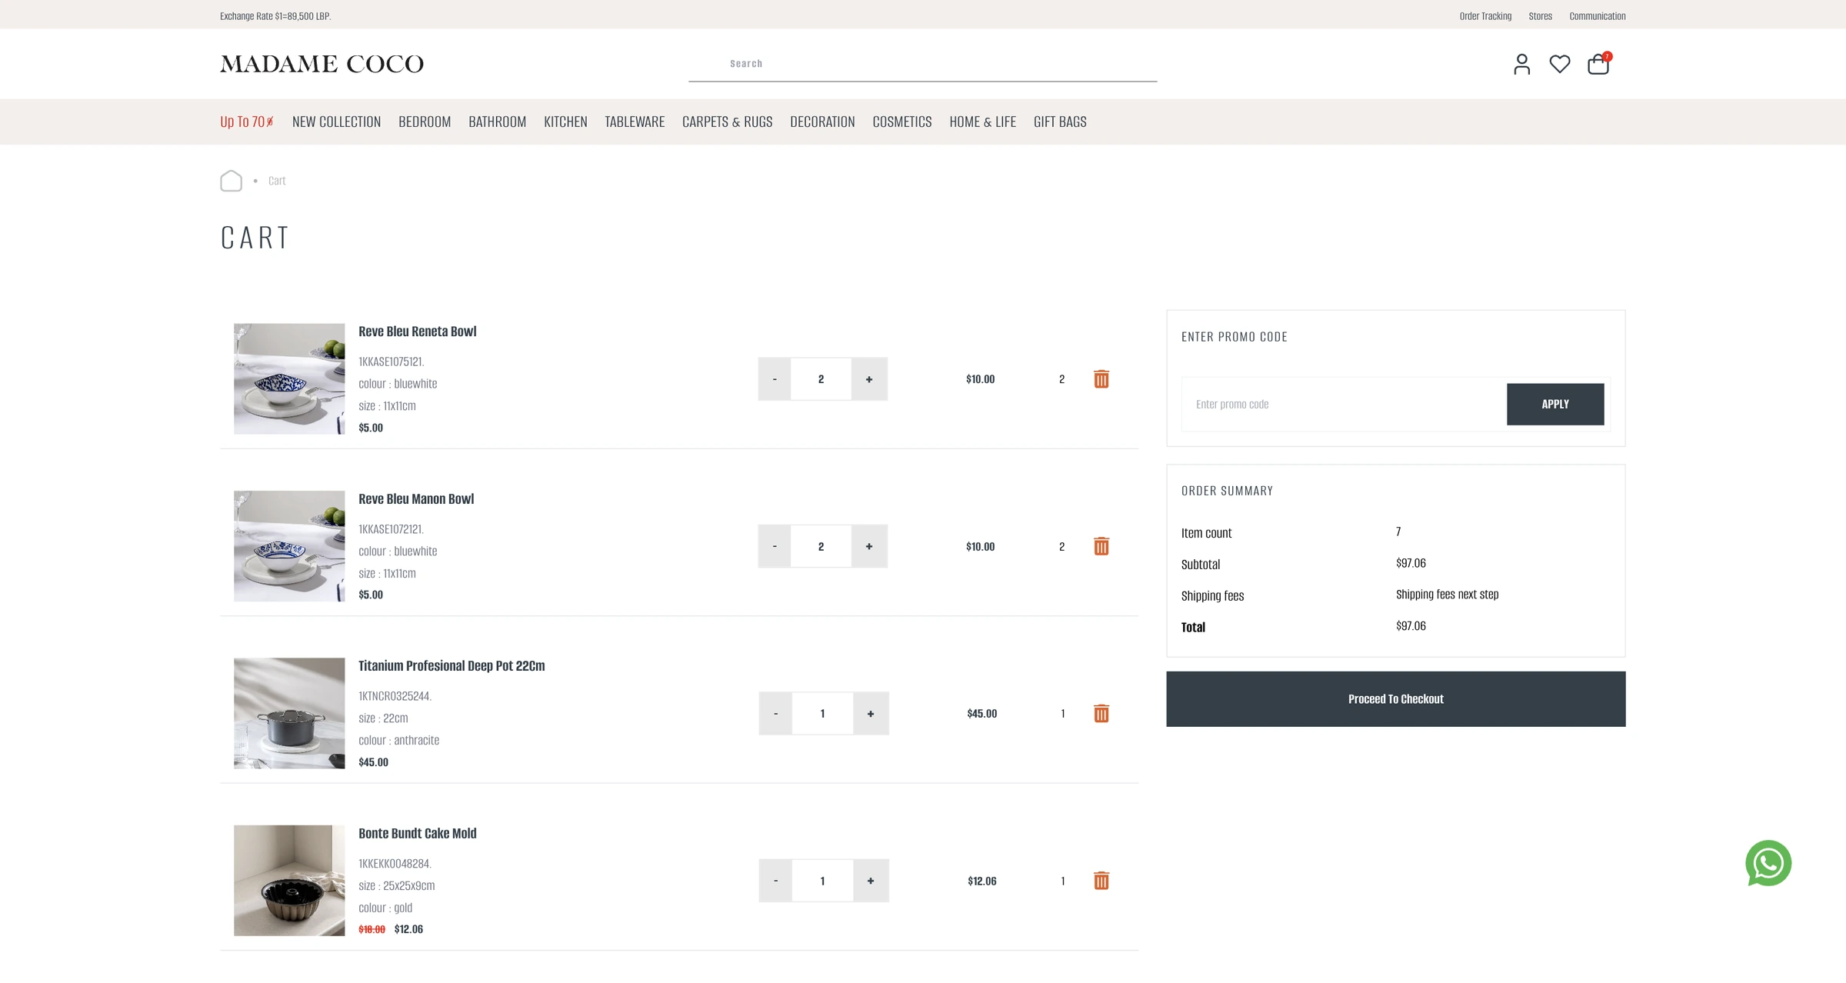This screenshot has height=983, width=1846.
Task: Click the Shipping fees next step text
Action: [1447, 595]
